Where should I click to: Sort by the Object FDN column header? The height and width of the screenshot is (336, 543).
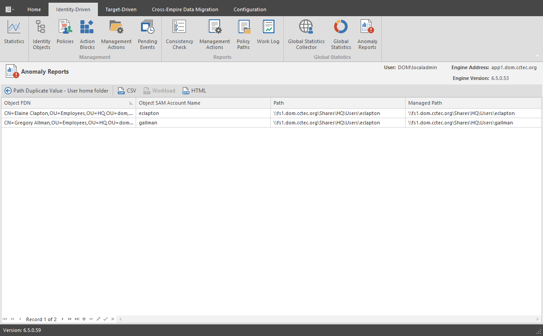coord(63,103)
